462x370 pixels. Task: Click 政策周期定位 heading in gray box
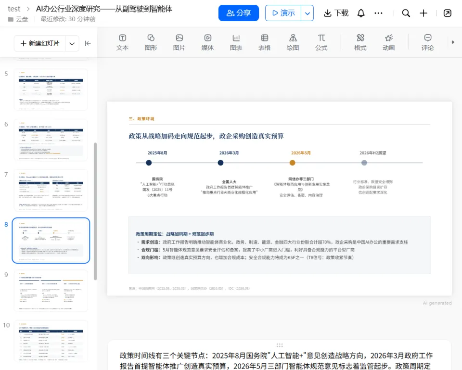[175, 234]
